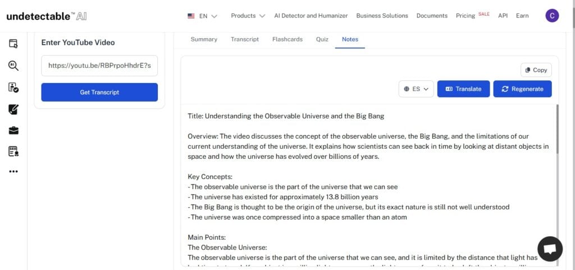Click the Get Transcript button
This screenshot has width=575, height=270.
(x=99, y=92)
